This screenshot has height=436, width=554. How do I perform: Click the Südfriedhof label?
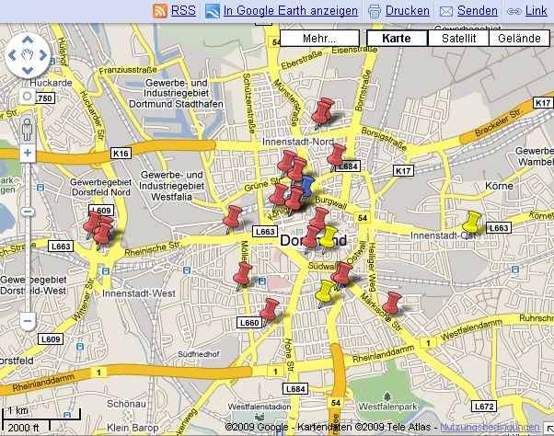198,354
